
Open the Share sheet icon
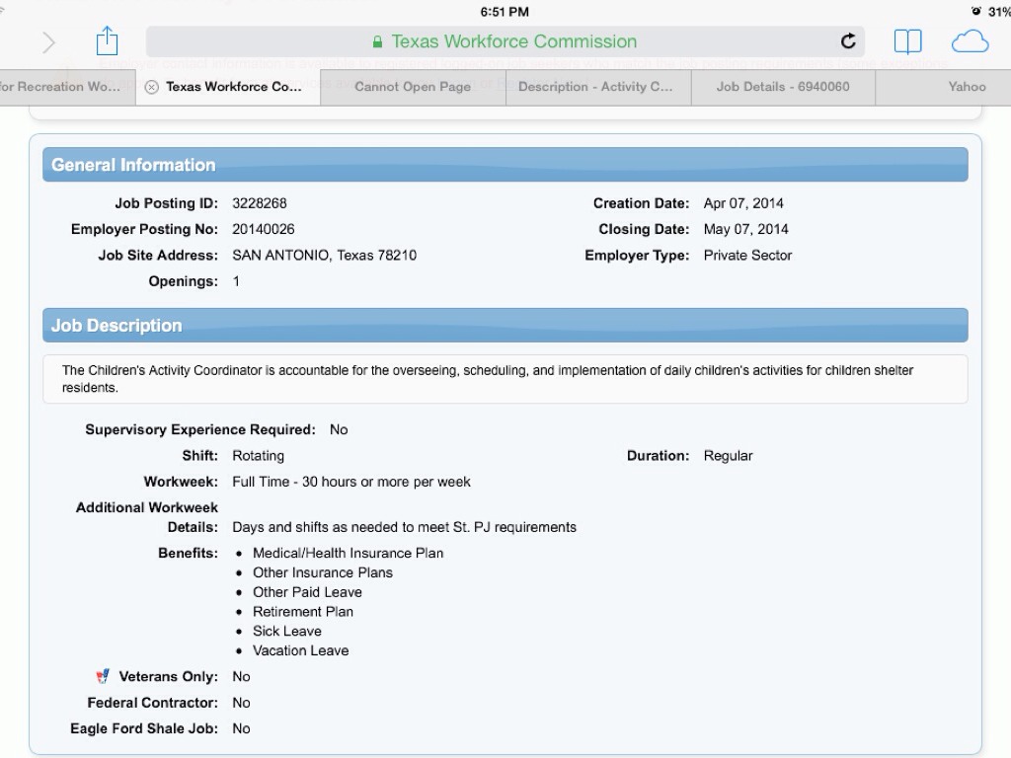[107, 41]
